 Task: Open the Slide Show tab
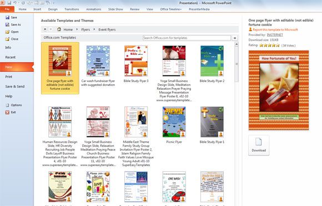[115, 9]
